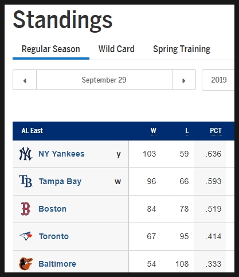Switch to the Wild Card tab
The image size is (239, 277).
click(116, 49)
